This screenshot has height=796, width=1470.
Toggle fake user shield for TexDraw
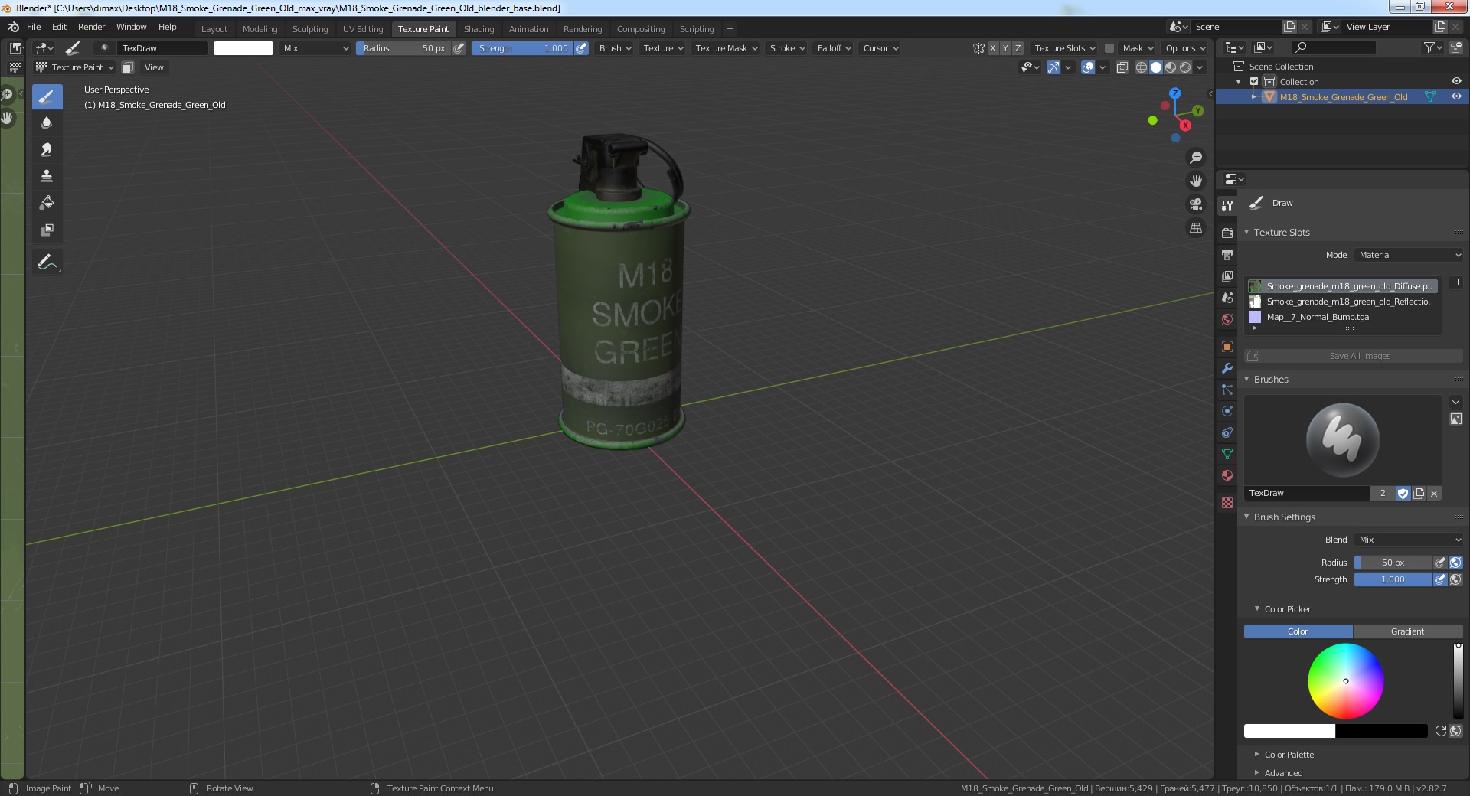(x=1403, y=493)
